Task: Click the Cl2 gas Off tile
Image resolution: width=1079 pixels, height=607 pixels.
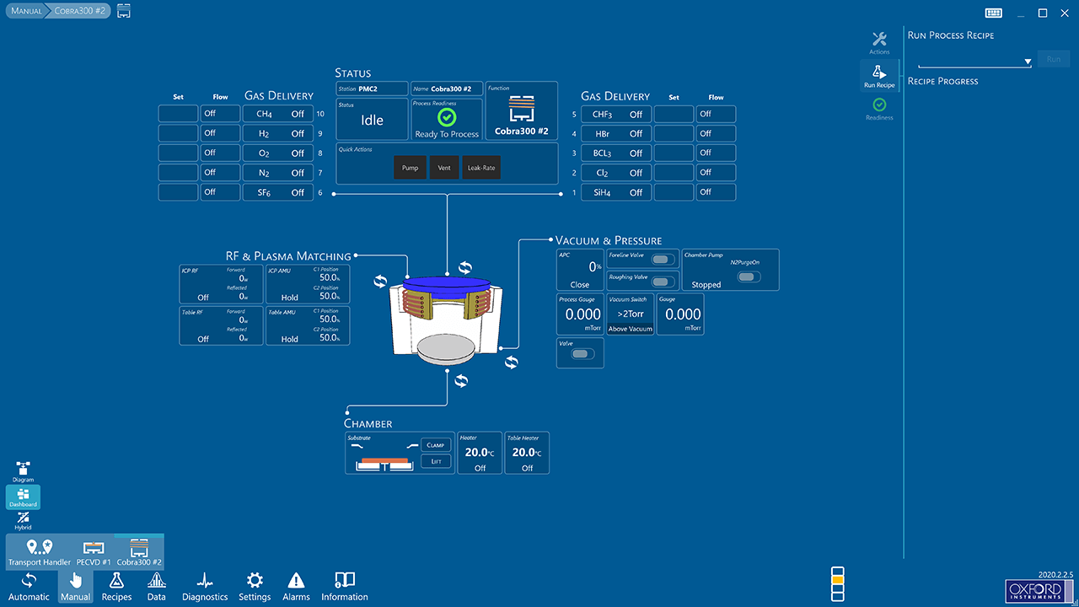Action: tap(616, 173)
